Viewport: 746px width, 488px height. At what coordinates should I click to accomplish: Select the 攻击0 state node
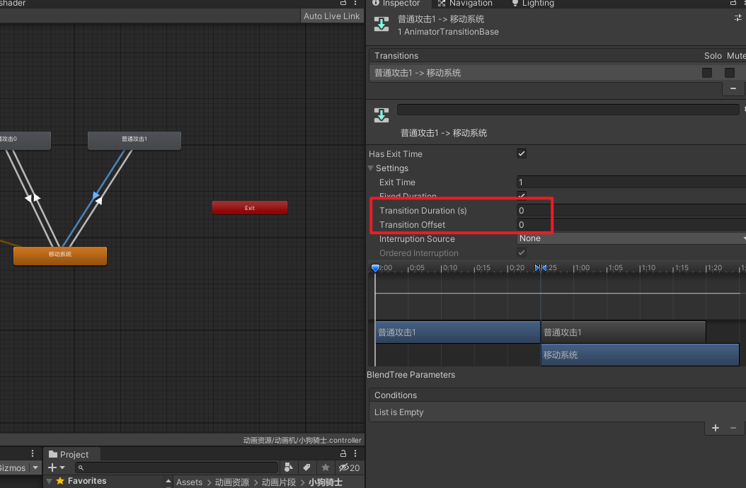click(25, 140)
